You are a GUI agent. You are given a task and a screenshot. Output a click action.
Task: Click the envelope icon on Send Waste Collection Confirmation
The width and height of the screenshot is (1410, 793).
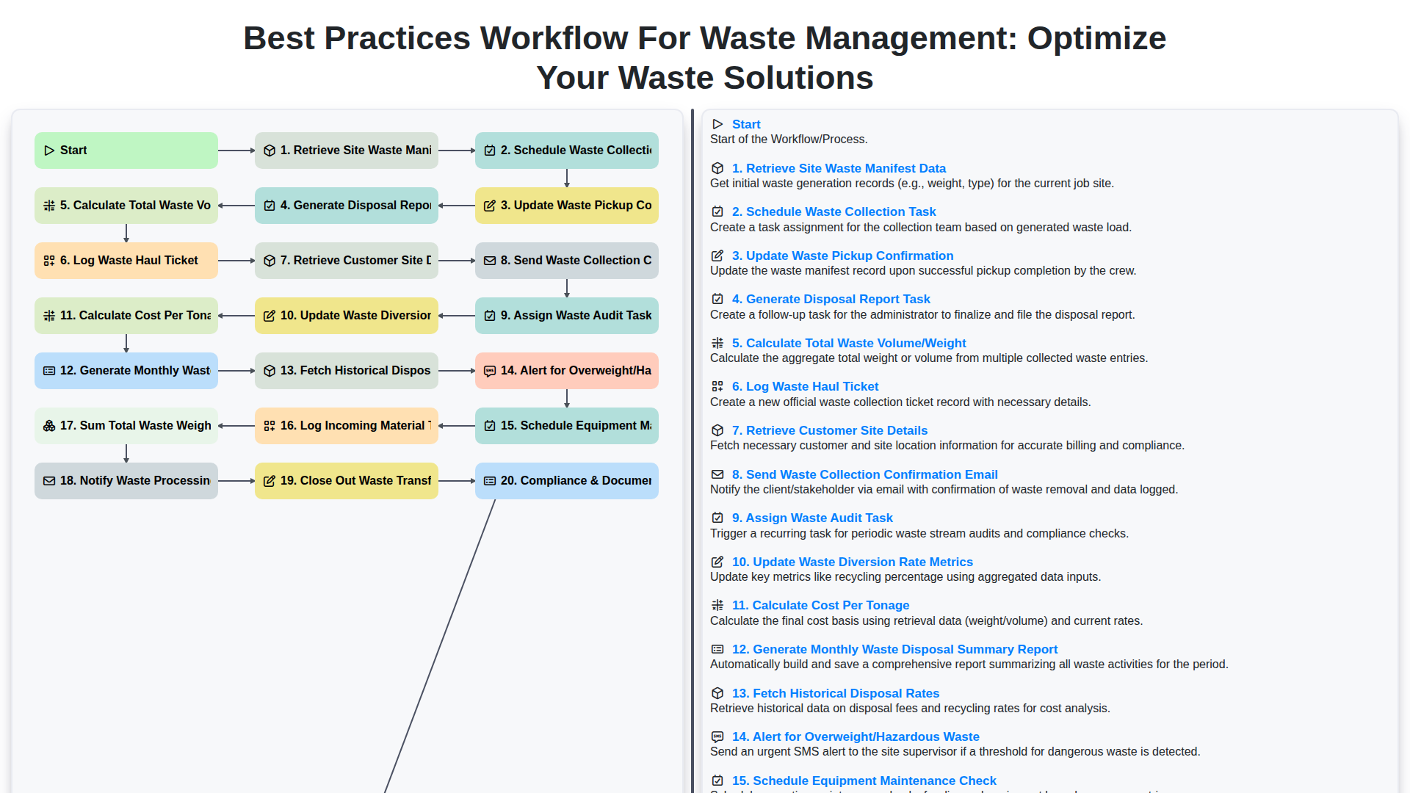490,260
